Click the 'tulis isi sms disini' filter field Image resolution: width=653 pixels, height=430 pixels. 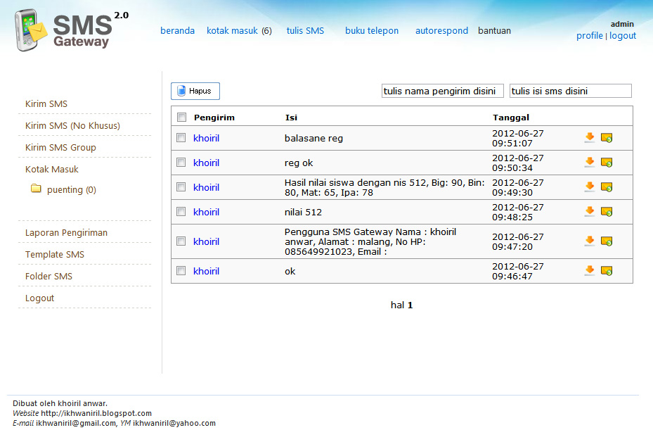coord(570,91)
